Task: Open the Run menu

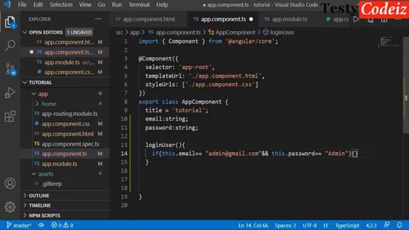Action: pos(117,4)
